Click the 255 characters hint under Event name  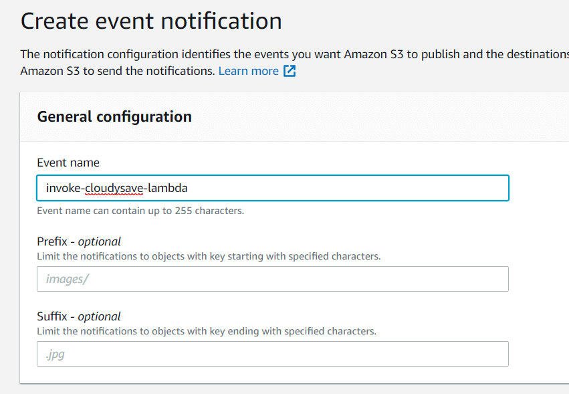coord(140,211)
